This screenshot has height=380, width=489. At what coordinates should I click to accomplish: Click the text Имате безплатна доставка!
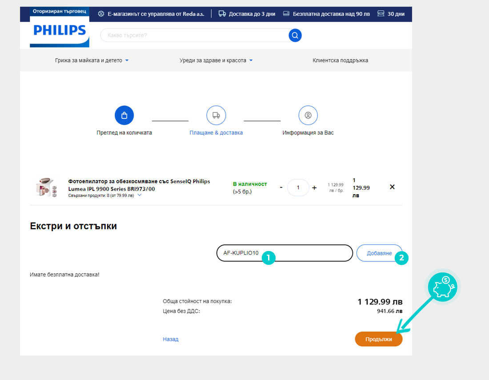[64, 275]
